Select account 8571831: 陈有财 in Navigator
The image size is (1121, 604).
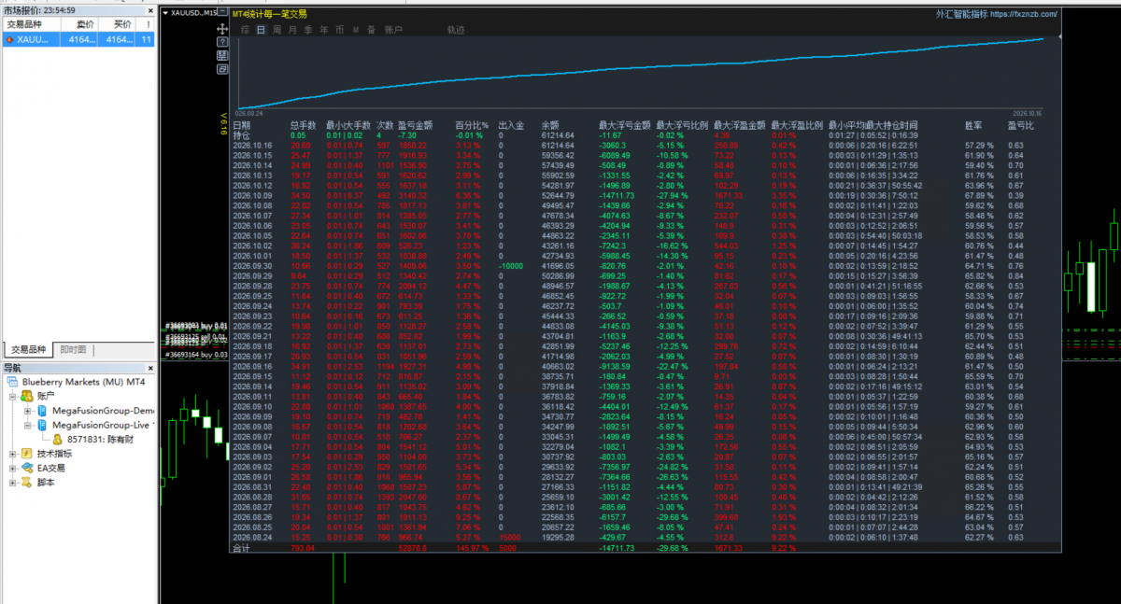tap(100, 439)
